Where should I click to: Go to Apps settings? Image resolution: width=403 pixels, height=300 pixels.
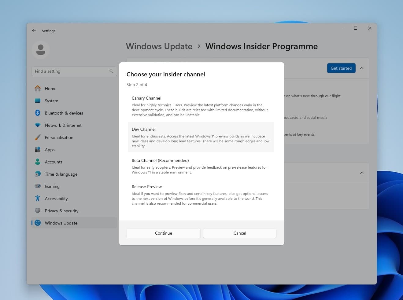[x=74, y=150]
